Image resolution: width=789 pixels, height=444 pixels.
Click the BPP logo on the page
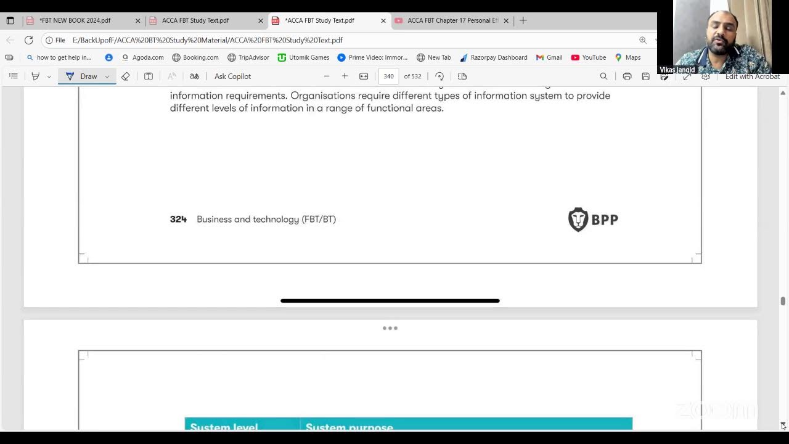593,220
